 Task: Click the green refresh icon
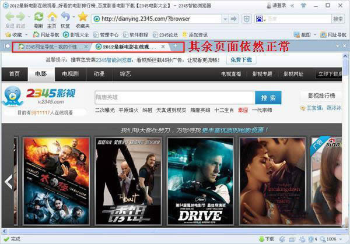(38, 16)
